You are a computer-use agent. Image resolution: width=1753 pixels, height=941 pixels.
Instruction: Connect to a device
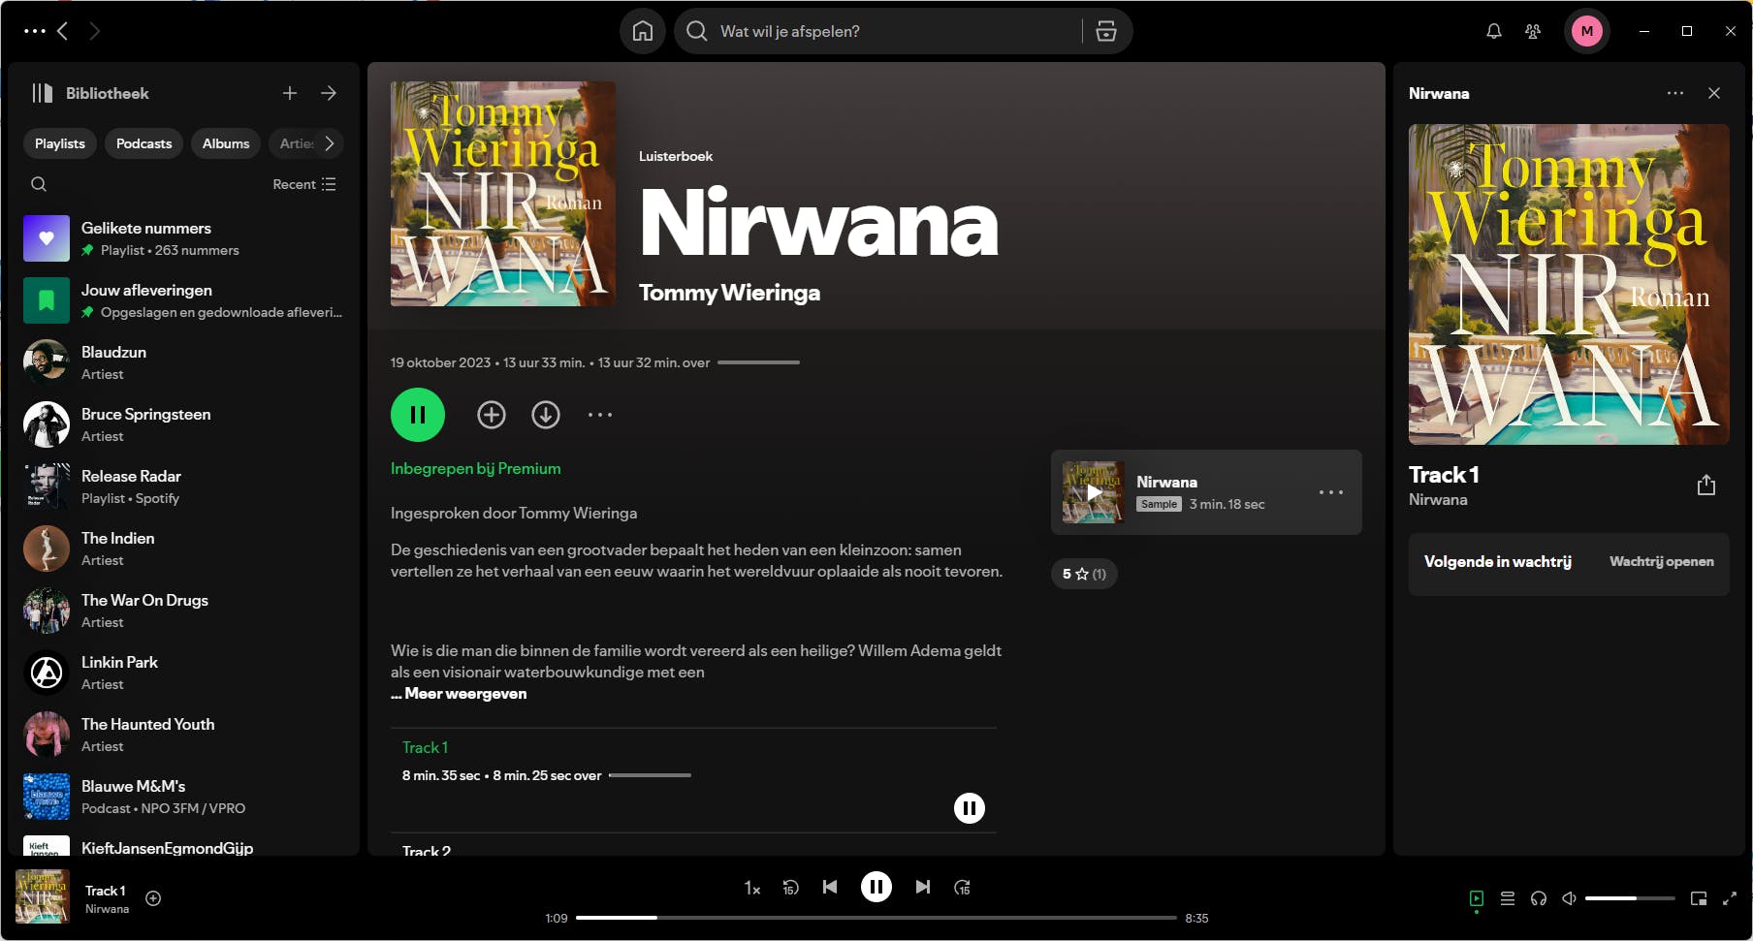coord(1539,899)
